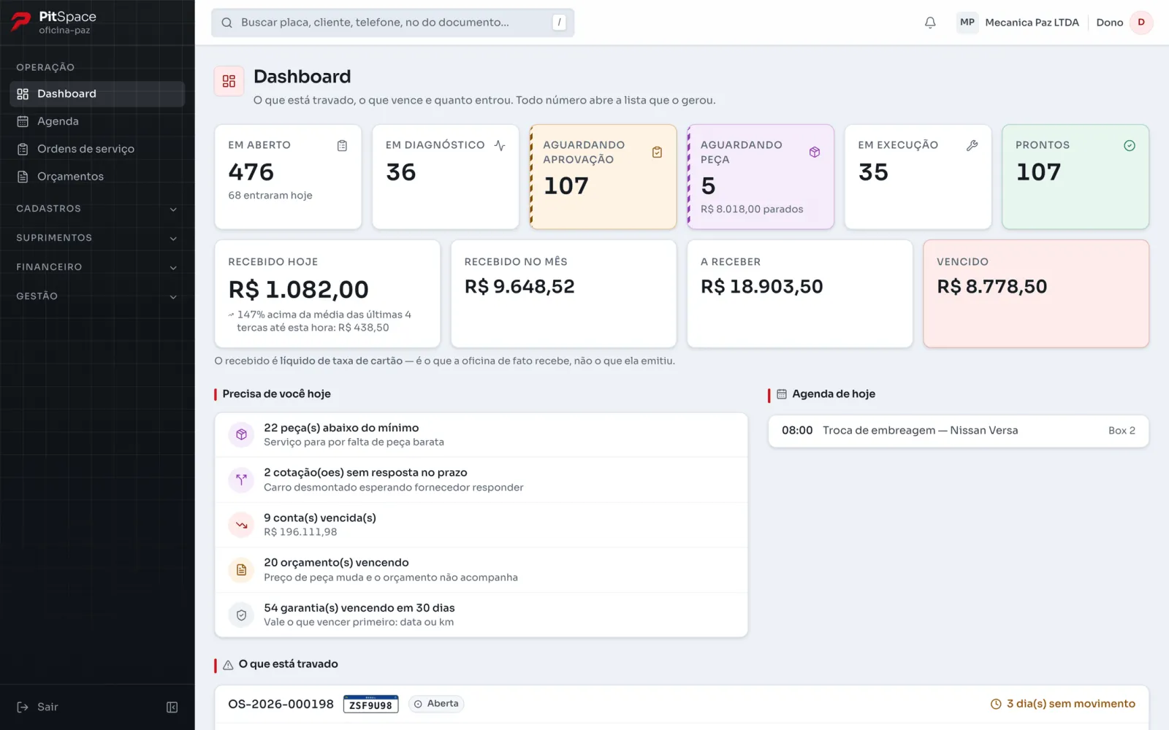Image resolution: width=1169 pixels, height=730 pixels.
Task: Click the dashboard grid icon next to title
Action: [229, 81]
